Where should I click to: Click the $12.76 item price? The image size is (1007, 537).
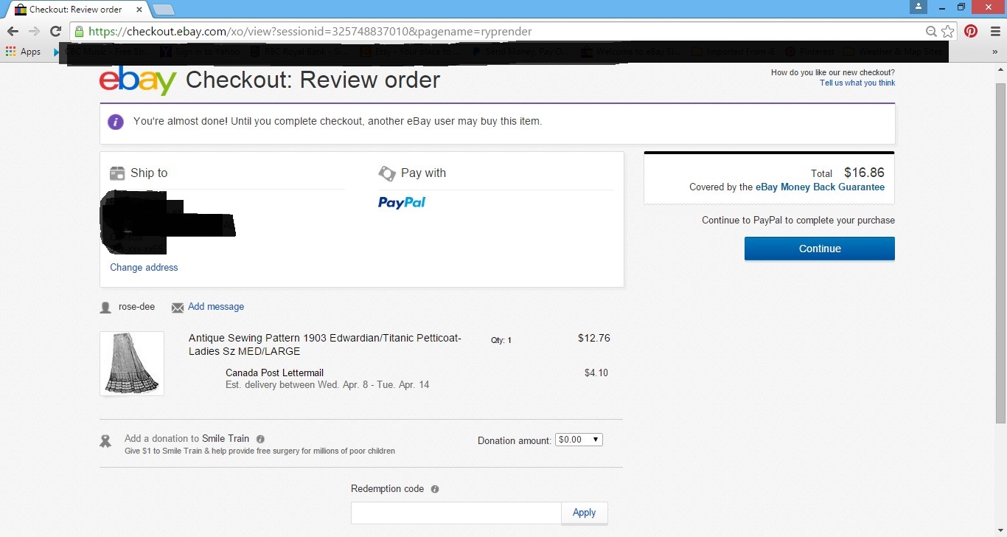[x=594, y=338]
